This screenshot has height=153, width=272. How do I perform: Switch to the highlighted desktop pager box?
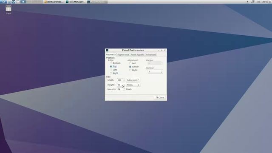pos(23,2)
